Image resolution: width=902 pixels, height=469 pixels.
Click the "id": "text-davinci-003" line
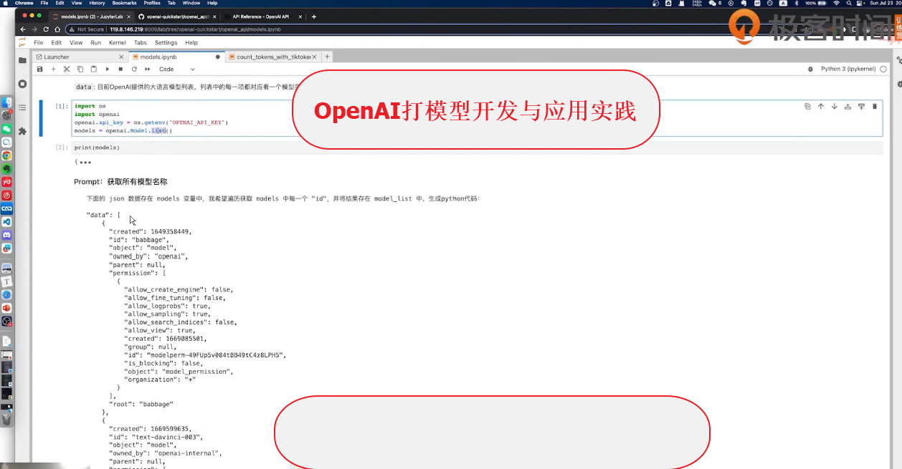point(156,437)
